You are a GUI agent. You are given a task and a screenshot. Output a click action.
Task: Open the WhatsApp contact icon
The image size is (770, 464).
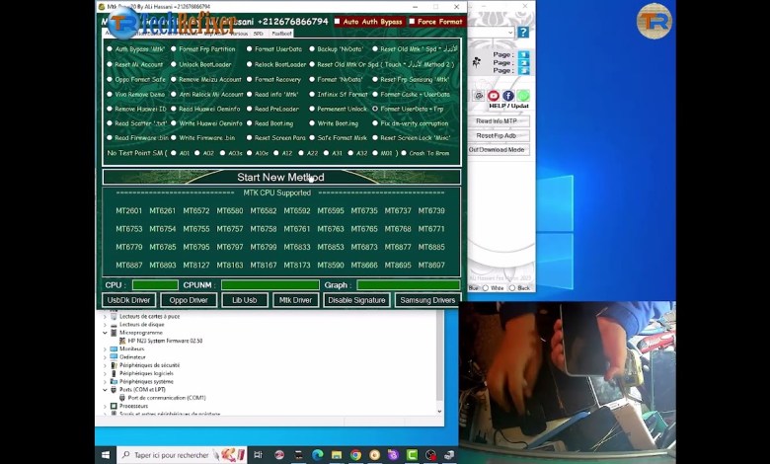tap(522, 96)
